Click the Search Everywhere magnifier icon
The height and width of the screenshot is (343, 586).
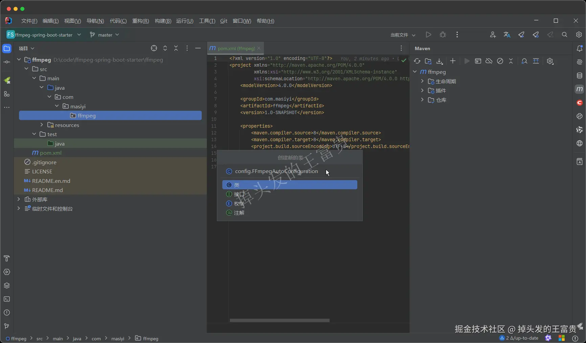click(x=564, y=35)
